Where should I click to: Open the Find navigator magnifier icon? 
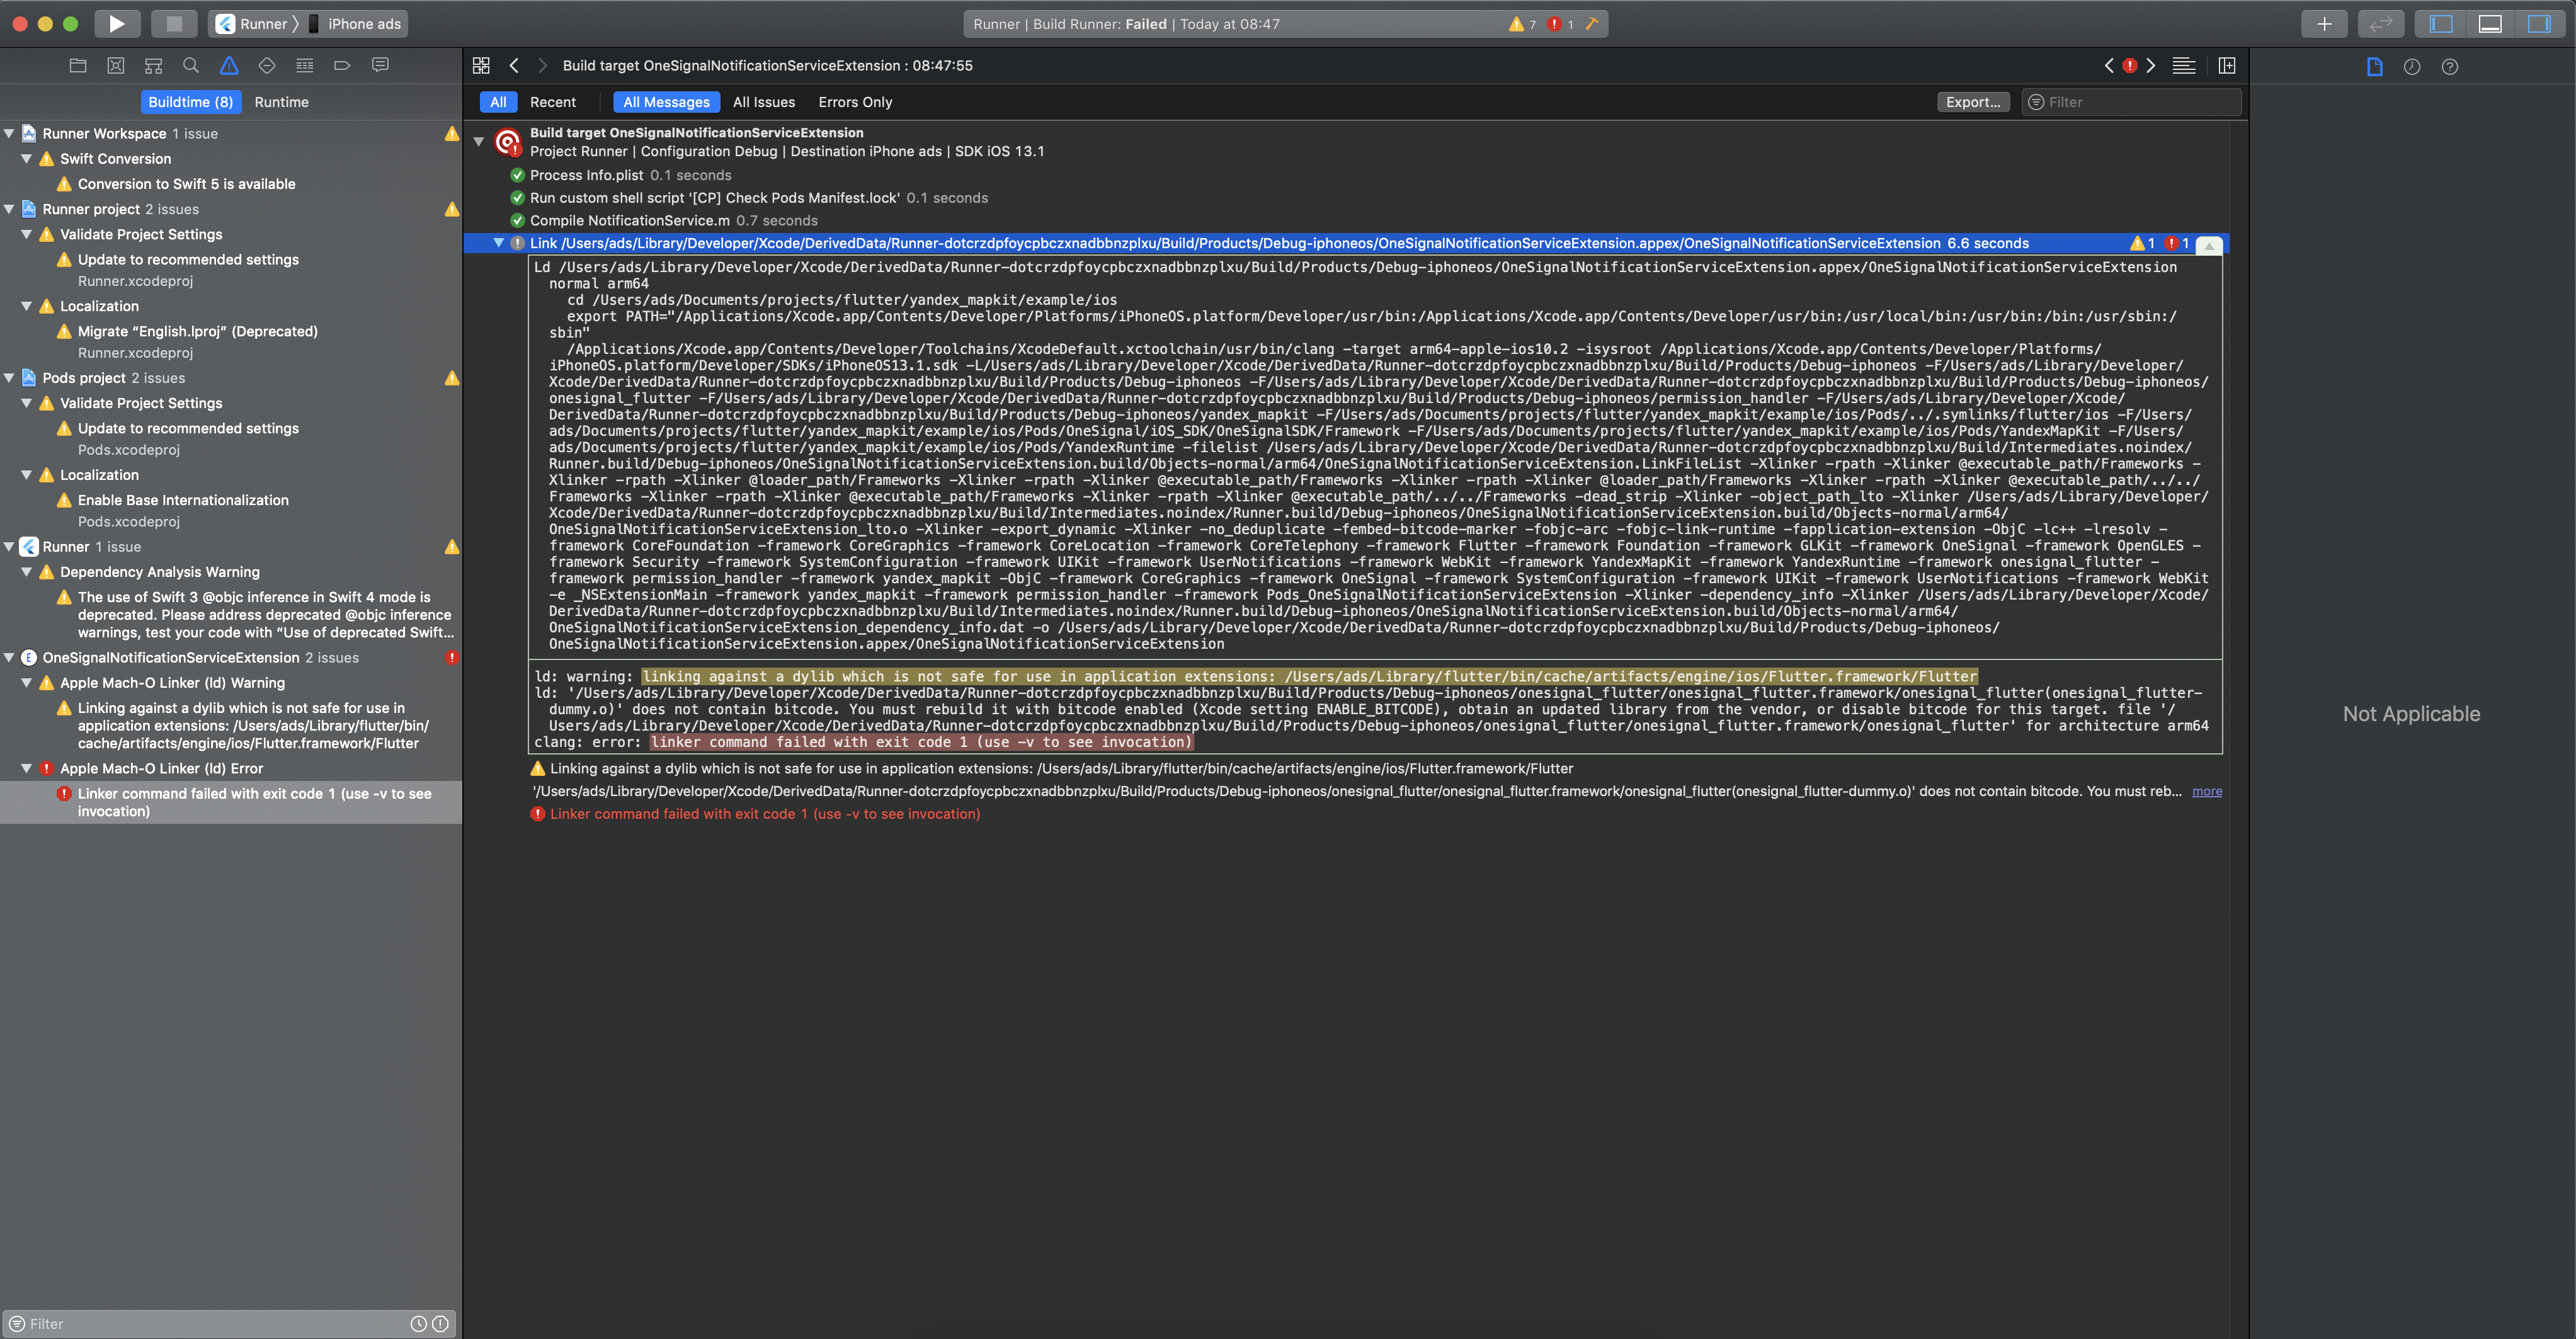(191, 66)
